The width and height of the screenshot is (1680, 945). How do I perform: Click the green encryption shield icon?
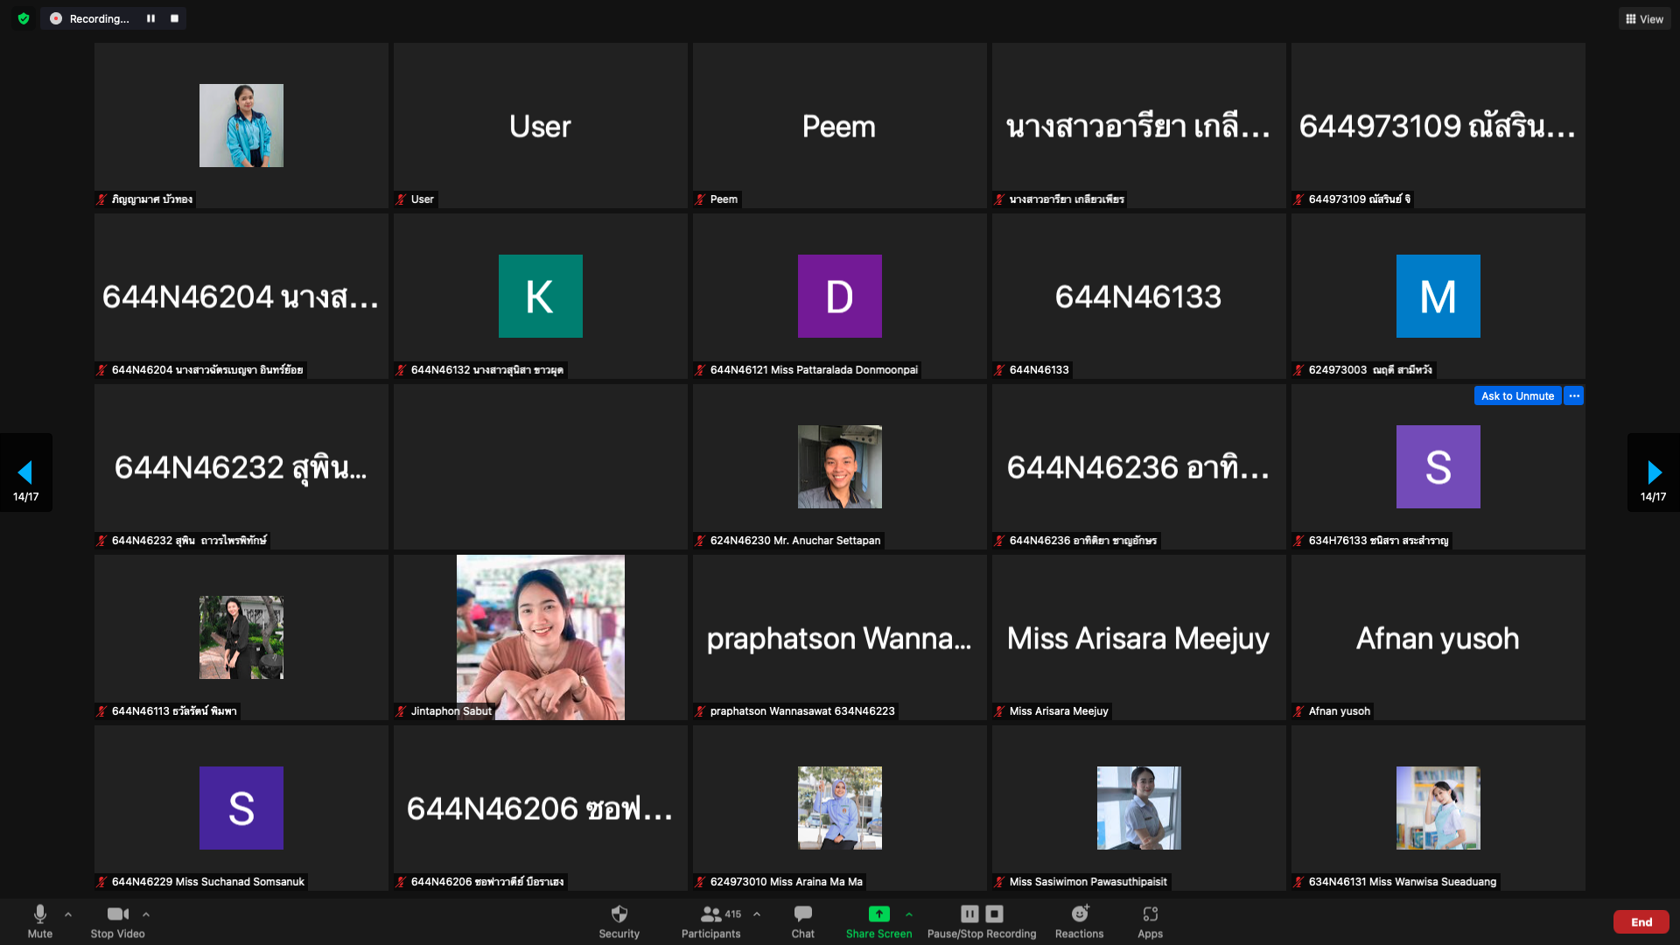24,18
